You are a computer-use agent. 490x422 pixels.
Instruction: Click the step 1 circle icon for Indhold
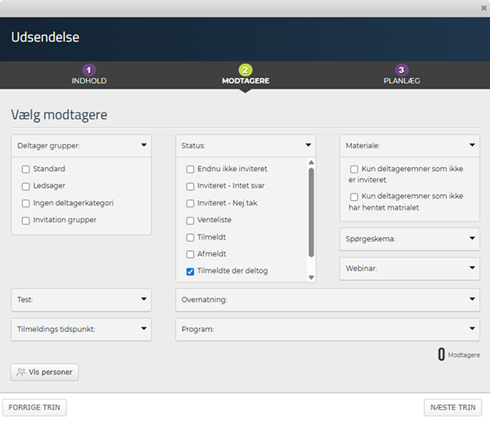tap(89, 70)
